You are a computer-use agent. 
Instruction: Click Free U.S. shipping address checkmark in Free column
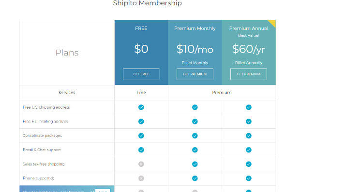click(141, 107)
